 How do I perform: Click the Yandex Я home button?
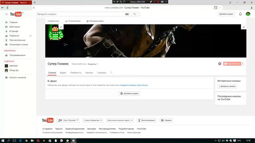click(x=7, y=8)
